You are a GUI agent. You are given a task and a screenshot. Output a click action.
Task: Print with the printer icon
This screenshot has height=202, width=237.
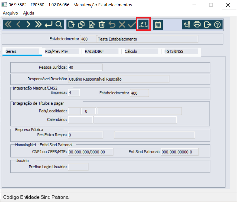click(197, 25)
